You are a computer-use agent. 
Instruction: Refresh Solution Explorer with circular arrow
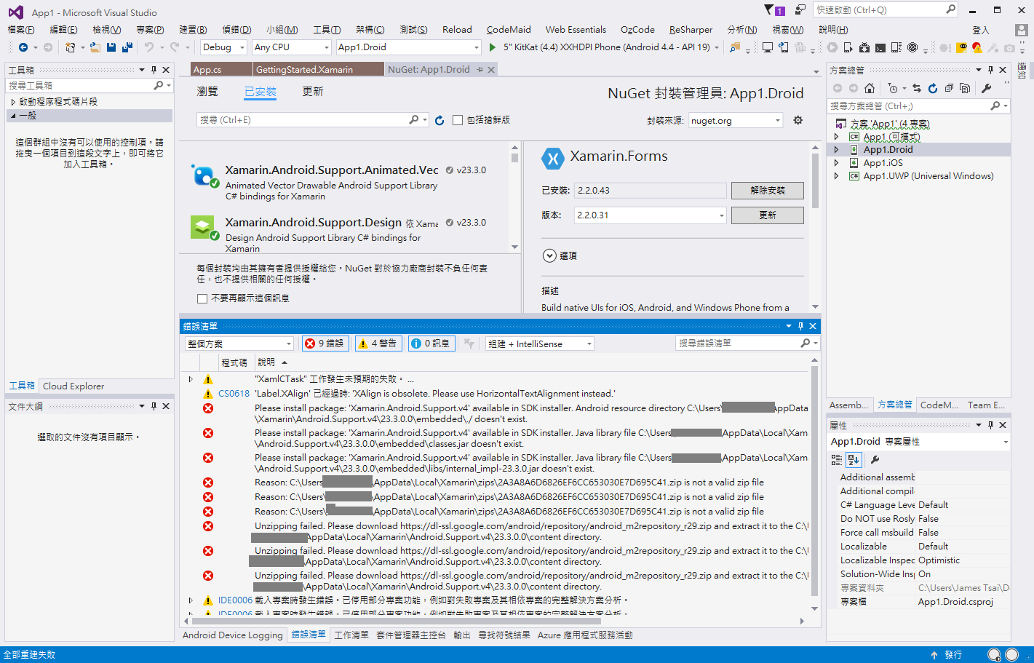pos(933,88)
